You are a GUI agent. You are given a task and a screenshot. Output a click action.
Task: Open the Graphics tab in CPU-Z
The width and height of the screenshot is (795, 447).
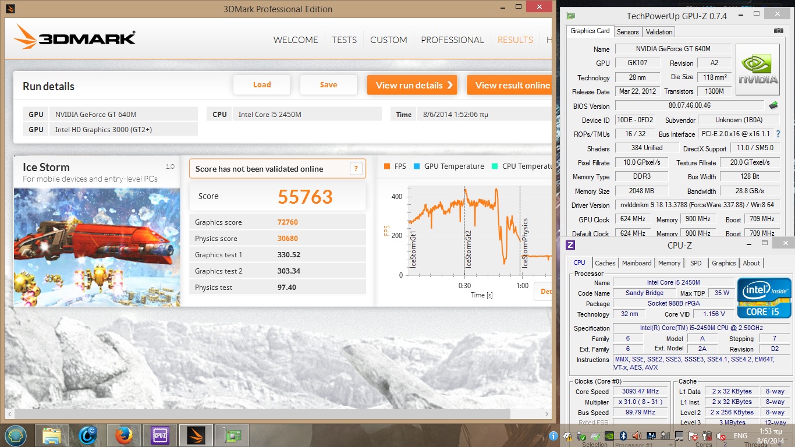tap(724, 263)
